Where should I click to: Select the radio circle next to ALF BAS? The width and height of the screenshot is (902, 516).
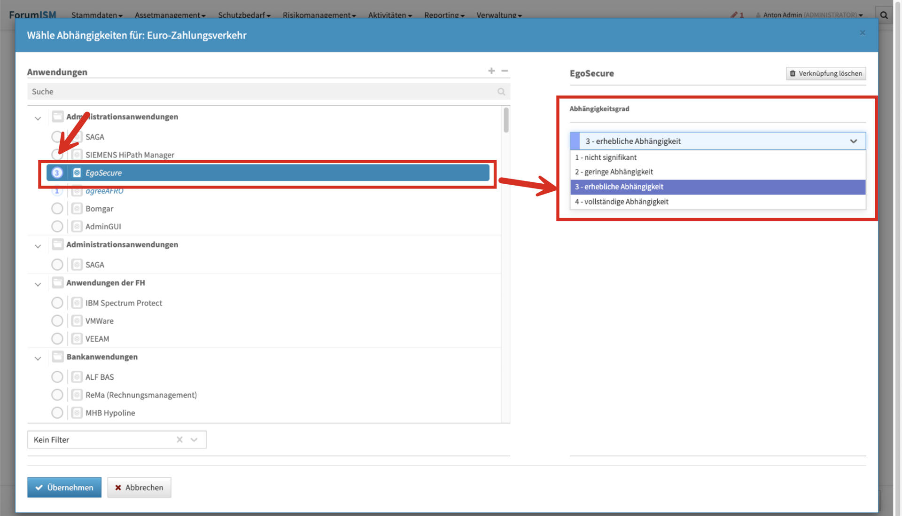(57, 377)
